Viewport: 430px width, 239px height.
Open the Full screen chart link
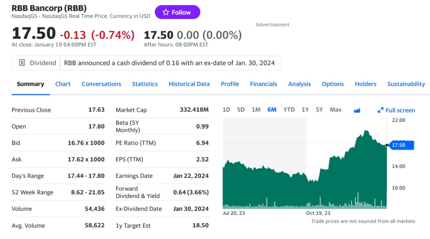coord(396,110)
